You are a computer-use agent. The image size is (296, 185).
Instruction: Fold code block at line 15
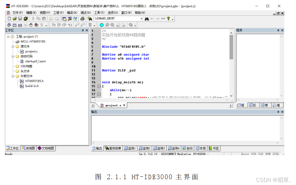(x=99, y=86)
